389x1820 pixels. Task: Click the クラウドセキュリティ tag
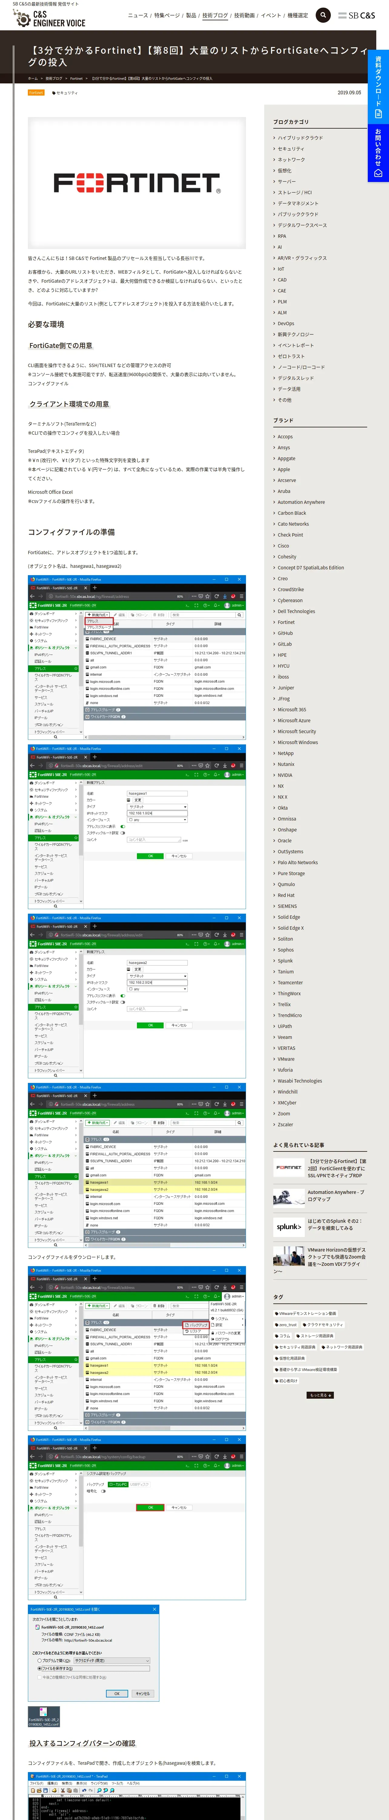(323, 1325)
